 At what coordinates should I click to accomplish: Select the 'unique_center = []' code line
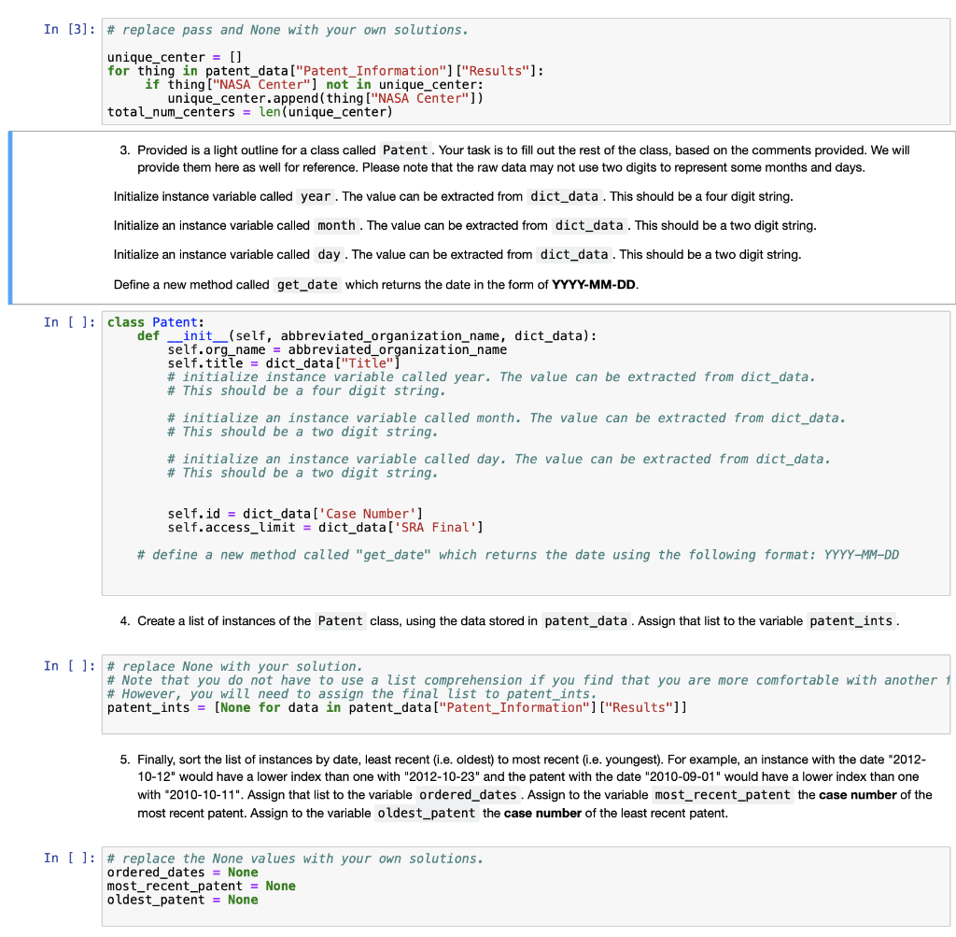(175, 57)
